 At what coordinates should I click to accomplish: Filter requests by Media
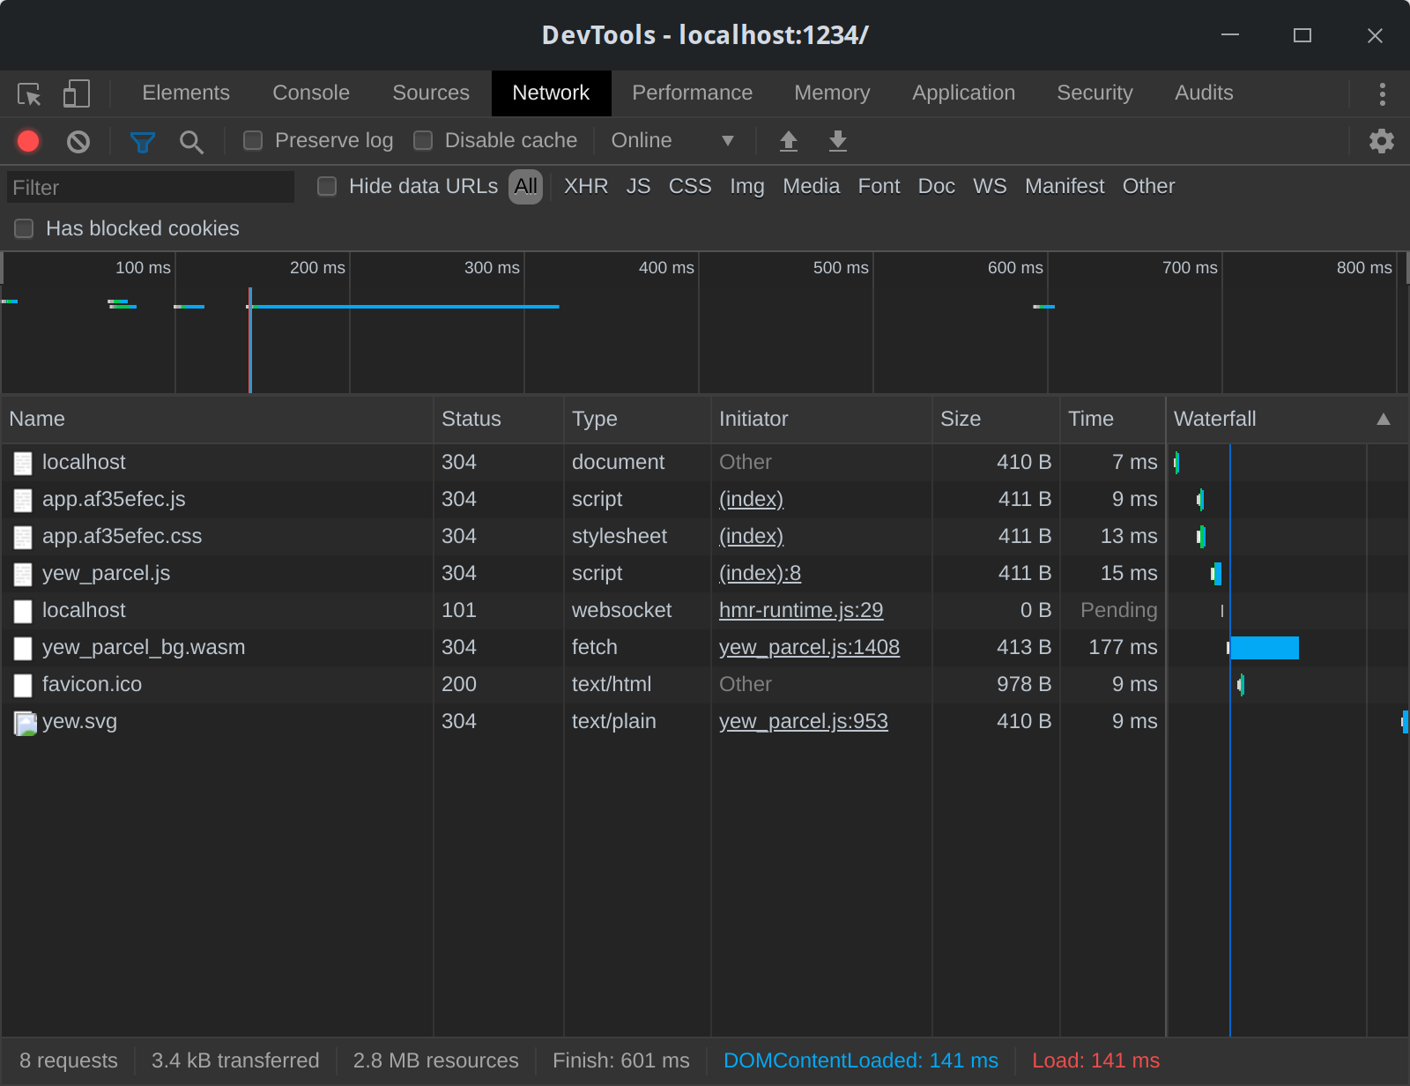tap(812, 187)
